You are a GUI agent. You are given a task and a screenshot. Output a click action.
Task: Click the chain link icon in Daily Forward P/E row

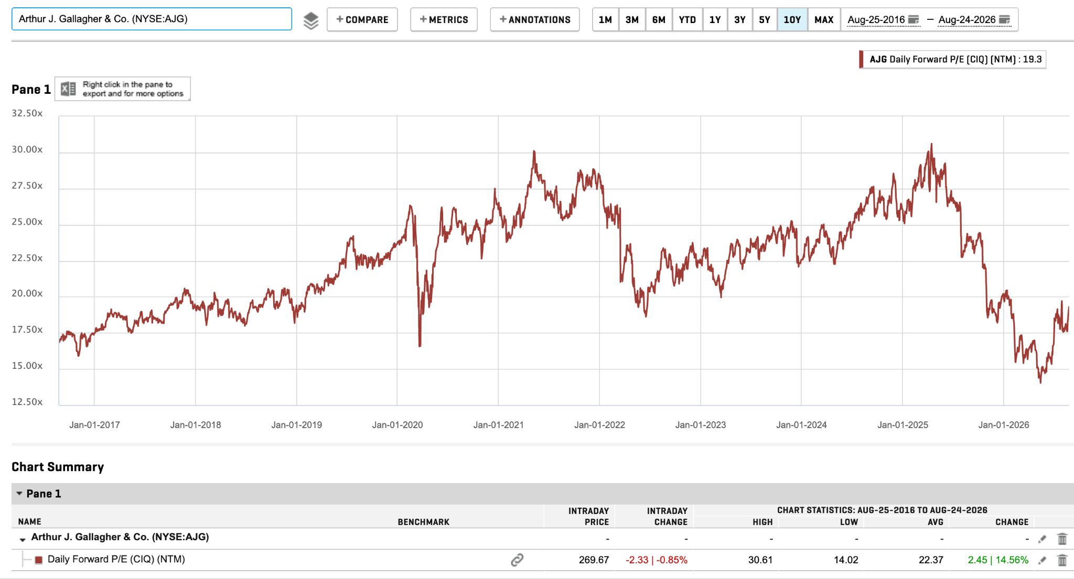point(517,560)
